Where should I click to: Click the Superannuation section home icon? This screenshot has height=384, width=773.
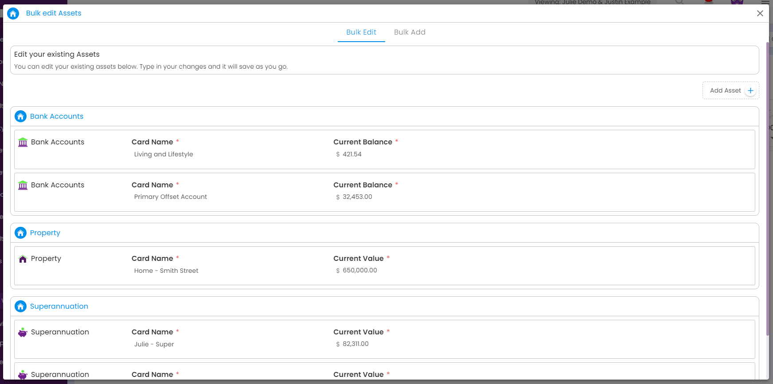[x=20, y=306]
